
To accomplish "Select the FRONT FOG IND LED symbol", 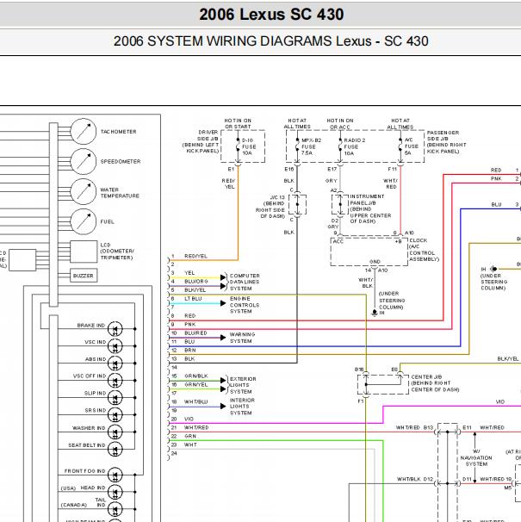I will pyautogui.click(x=115, y=475).
